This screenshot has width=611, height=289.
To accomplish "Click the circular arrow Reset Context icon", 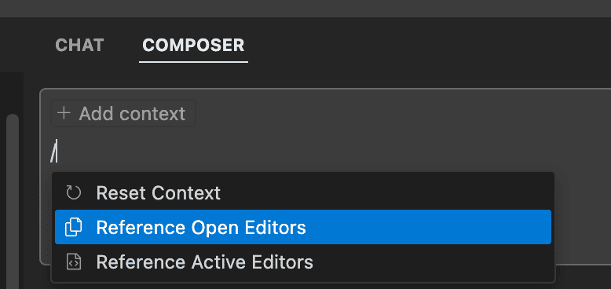I will pos(74,192).
